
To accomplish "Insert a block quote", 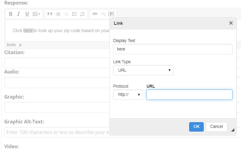I will 50,14.
